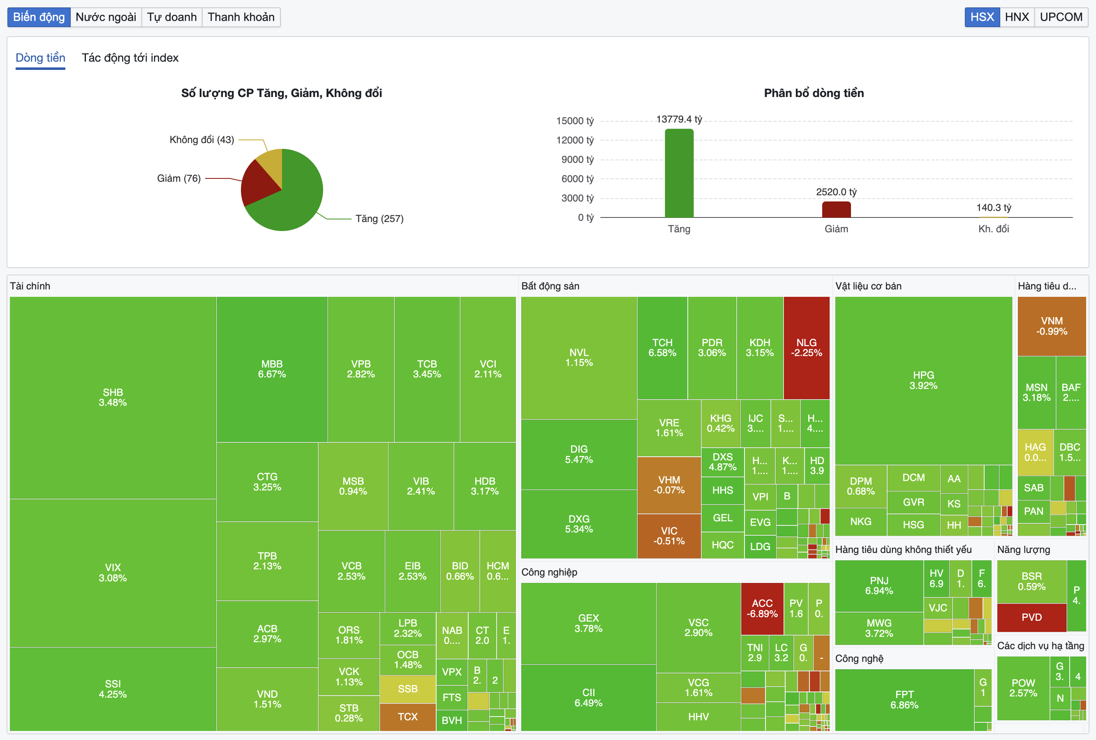
Task: Select the VIX 3.08% treemap tile
Action: pos(113,573)
